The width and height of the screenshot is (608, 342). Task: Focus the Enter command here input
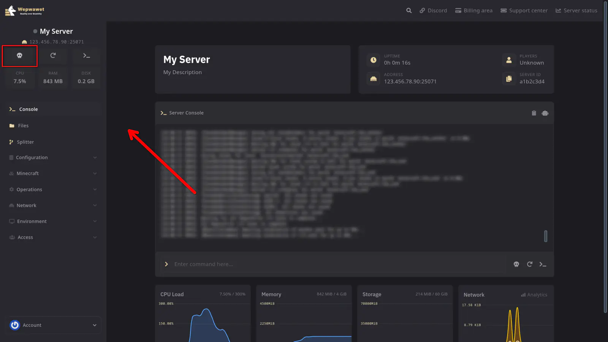click(x=334, y=264)
